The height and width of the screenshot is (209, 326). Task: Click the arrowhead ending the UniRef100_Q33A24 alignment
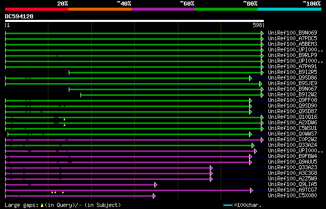coord(253,146)
